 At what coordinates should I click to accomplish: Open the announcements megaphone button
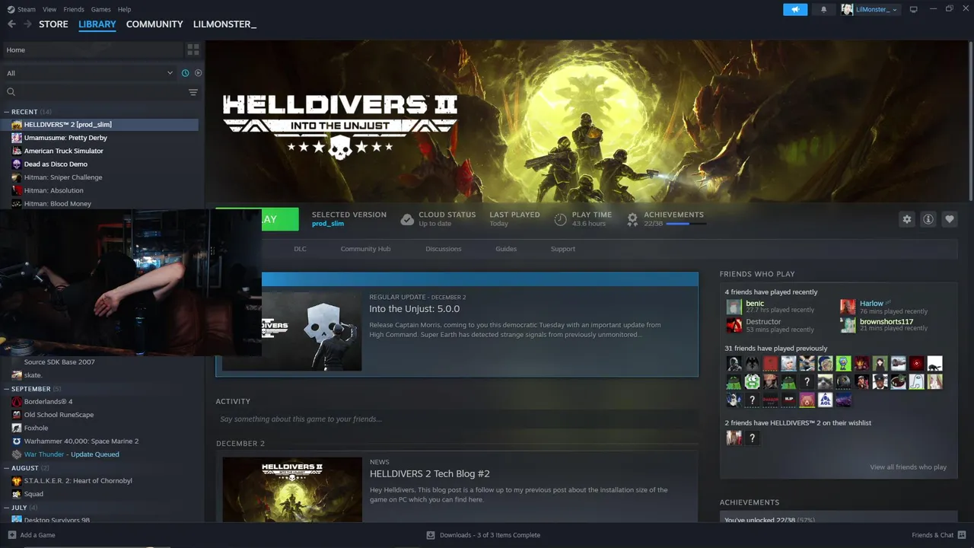(795, 9)
